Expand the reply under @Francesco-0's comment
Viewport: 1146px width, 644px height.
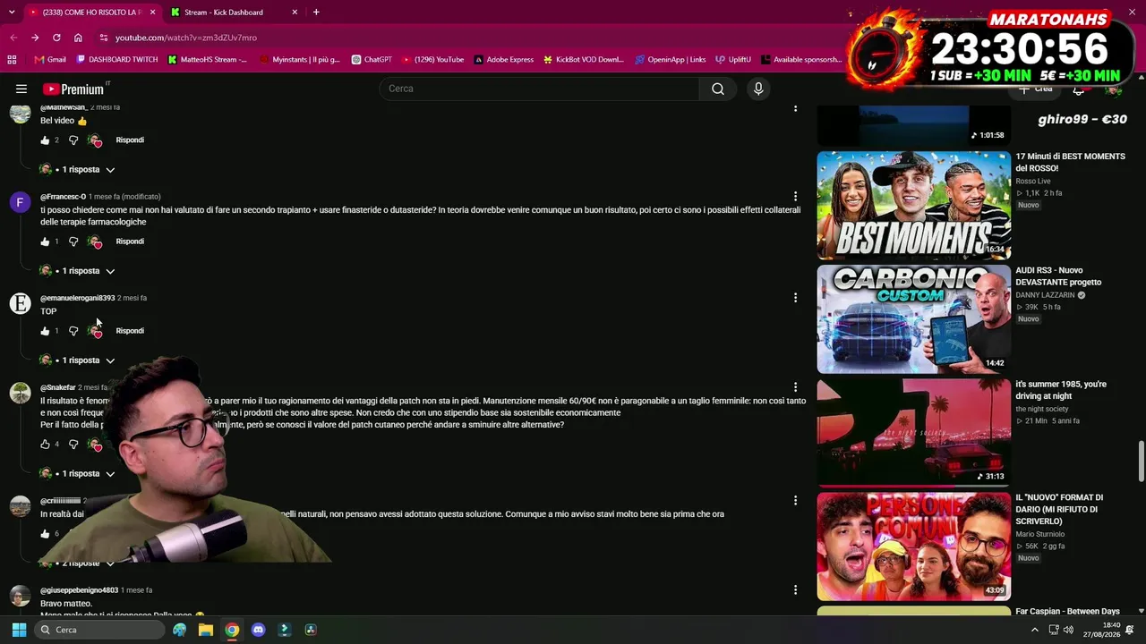(78, 271)
